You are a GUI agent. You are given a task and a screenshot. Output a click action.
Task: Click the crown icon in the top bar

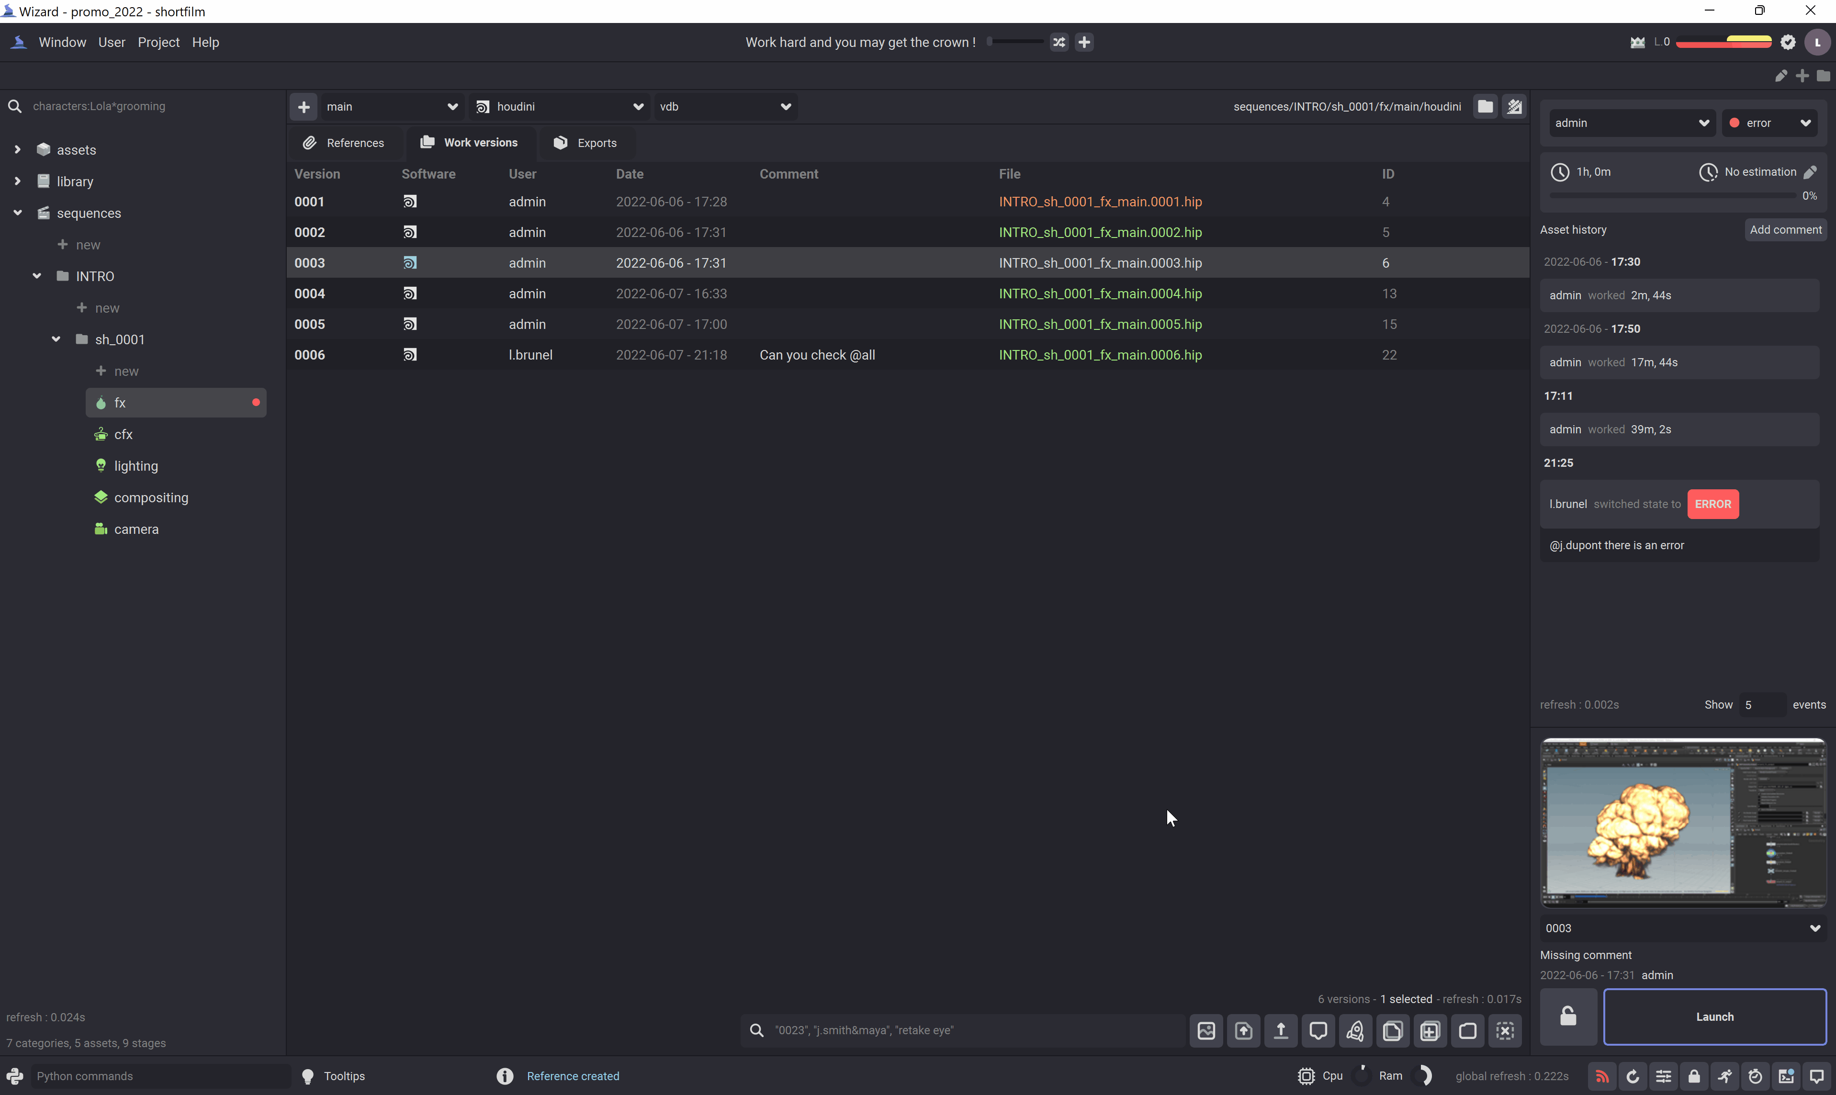(1638, 42)
